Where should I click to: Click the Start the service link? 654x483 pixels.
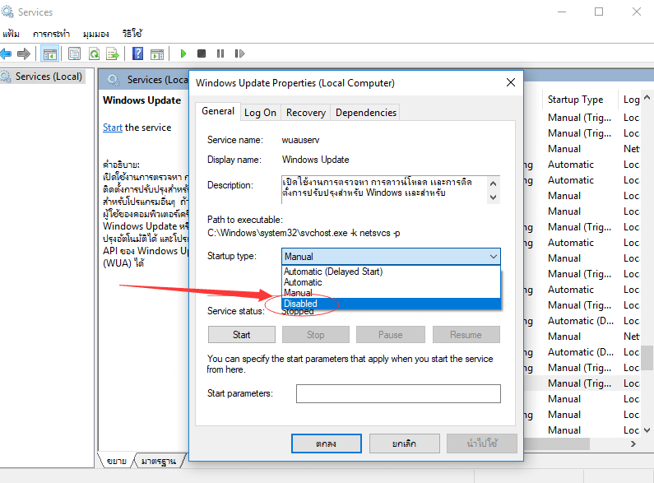(113, 128)
